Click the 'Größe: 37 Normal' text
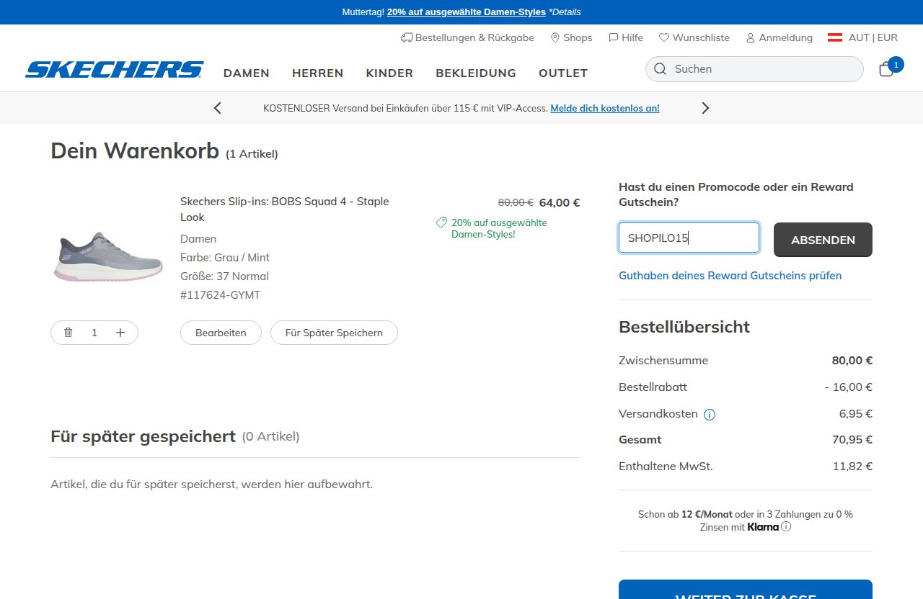 [x=224, y=276]
